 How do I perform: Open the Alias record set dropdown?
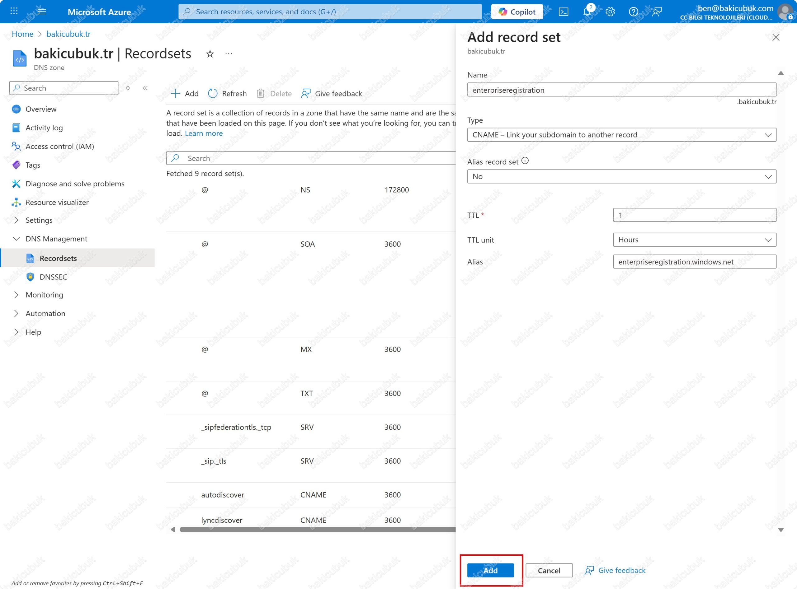click(x=621, y=176)
